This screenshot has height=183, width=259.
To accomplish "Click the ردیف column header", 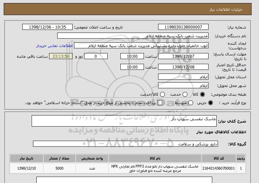I will click(x=241, y=158).
